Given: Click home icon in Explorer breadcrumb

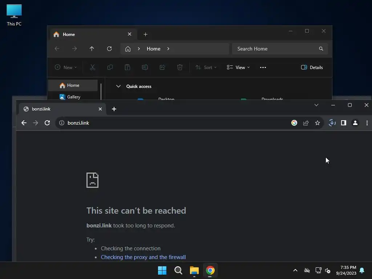Looking at the screenshot, I should click(128, 49).
